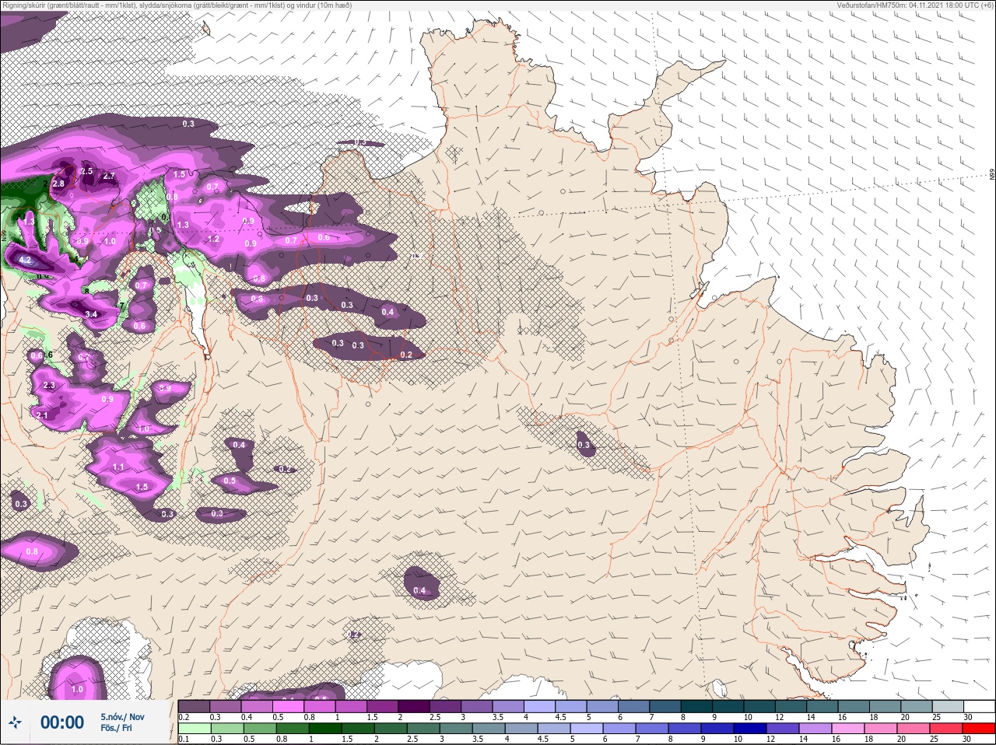The width and height of the screenshot is (996, 745).
Task: Click the '5.nóv./ Nov' date label
Action: coord(122,716)
